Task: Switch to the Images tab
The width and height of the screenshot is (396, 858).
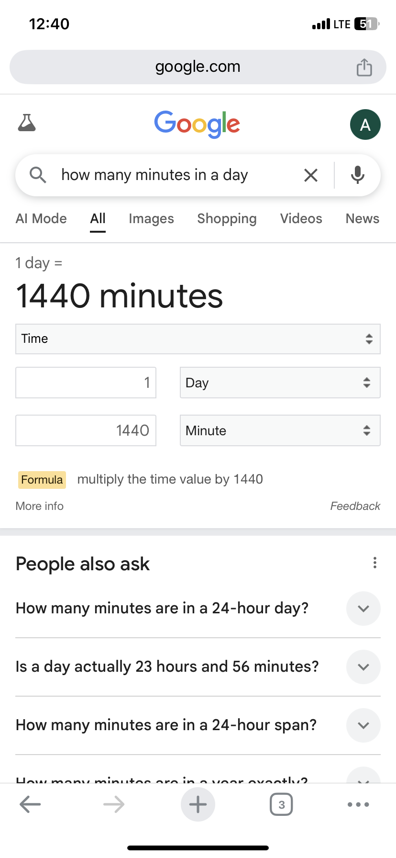Action: point(151,219)
